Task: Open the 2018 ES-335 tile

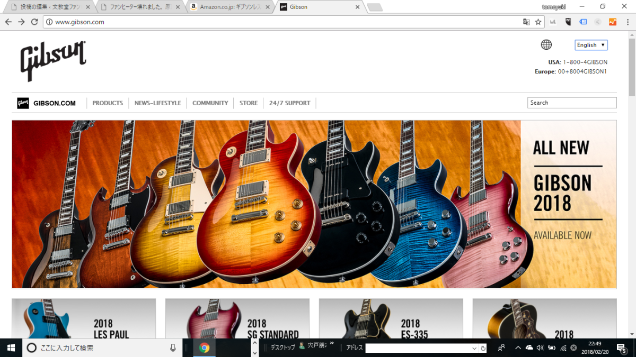Action: pyautogui.click(x=391, y=318)
